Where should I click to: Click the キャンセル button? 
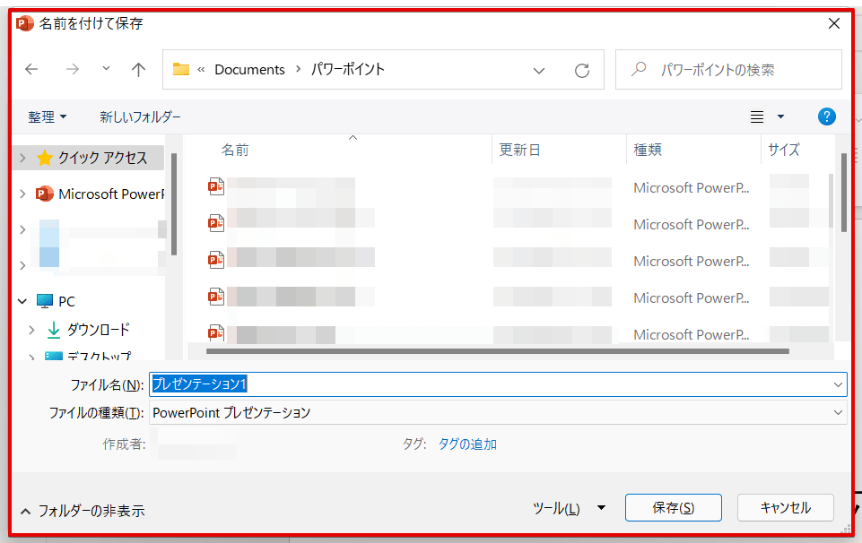[x=786, y=508]
